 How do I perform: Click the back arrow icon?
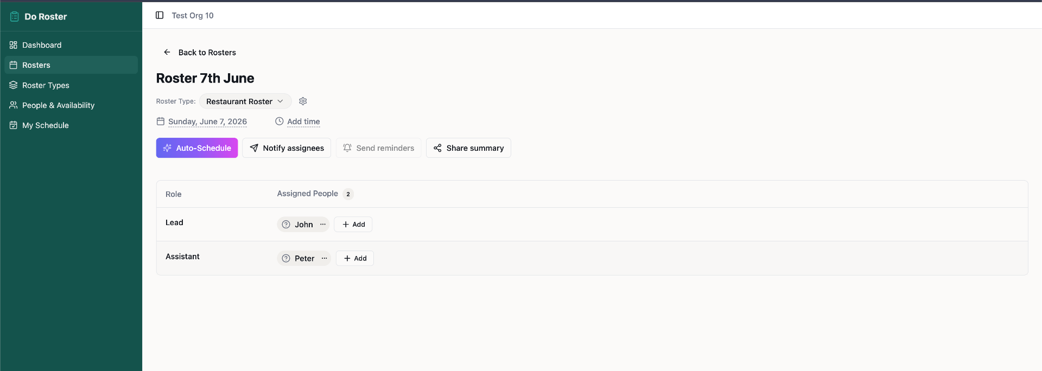click(167, 52)
